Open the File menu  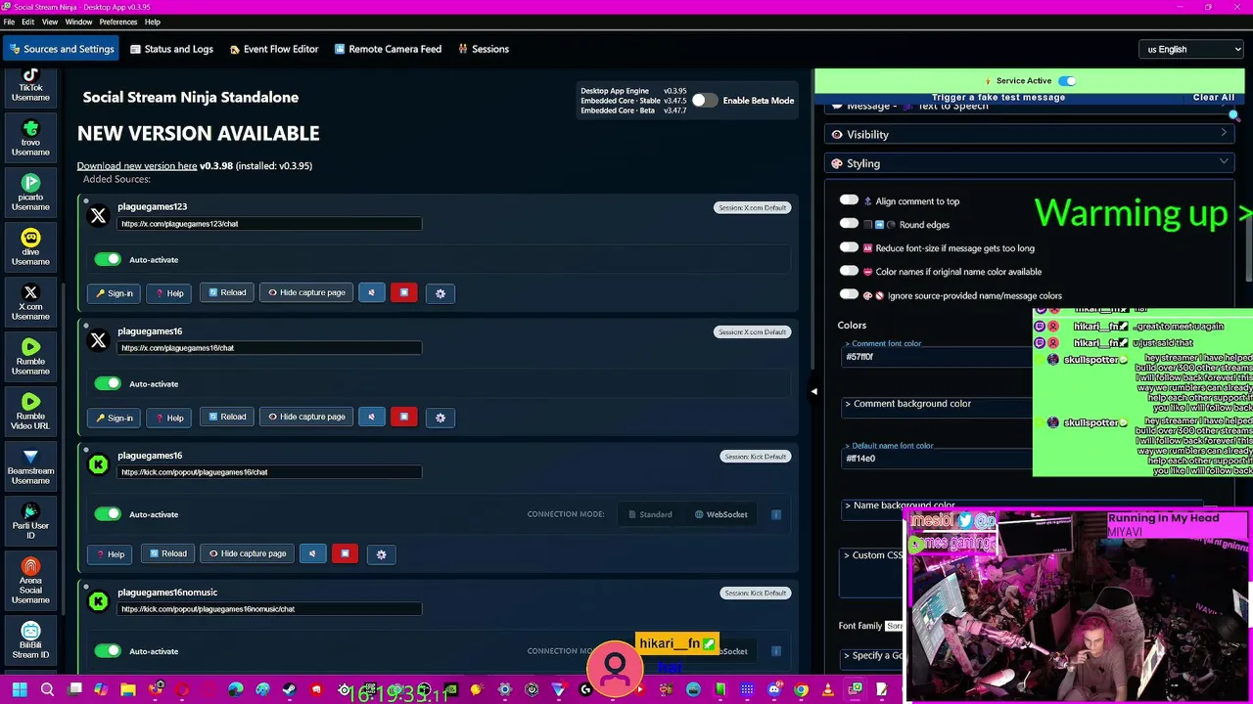[x=9, y=22]
